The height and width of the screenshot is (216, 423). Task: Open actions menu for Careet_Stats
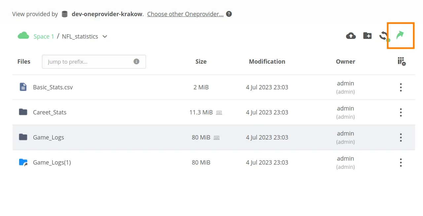[x=401, y=112]
